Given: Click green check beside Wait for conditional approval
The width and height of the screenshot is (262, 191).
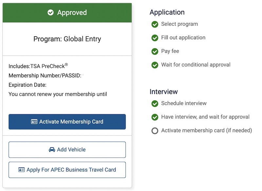Looking at the screenshot, I should tap(155, 65).
